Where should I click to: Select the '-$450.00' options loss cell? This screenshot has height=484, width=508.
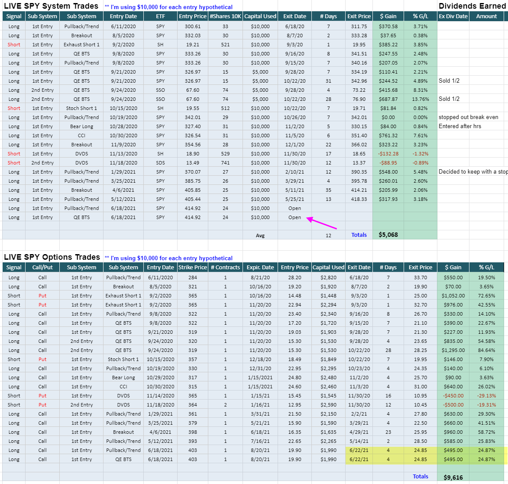tap(453, 396)
